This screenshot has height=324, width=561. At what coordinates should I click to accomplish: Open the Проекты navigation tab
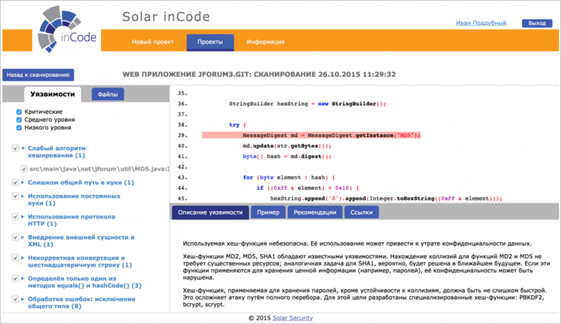[x=210, y=42]
